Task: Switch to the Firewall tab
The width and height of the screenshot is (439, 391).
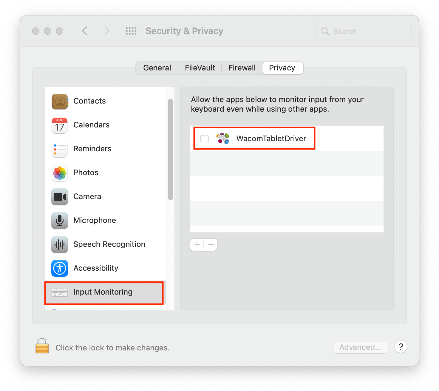Action: pos(242,68)
